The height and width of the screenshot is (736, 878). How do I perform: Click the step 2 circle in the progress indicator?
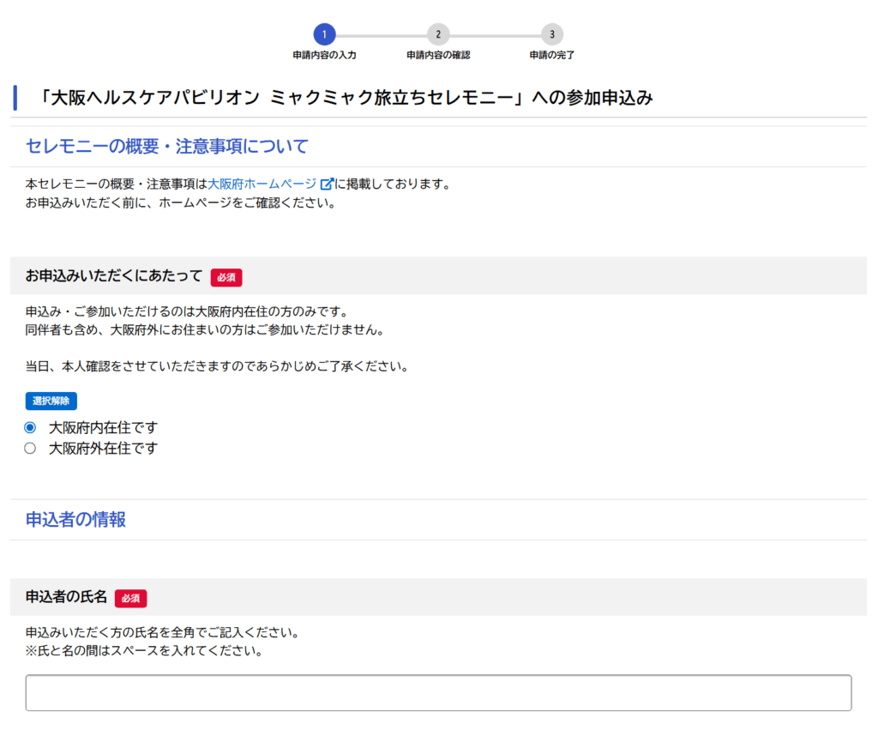click(438, 34)
